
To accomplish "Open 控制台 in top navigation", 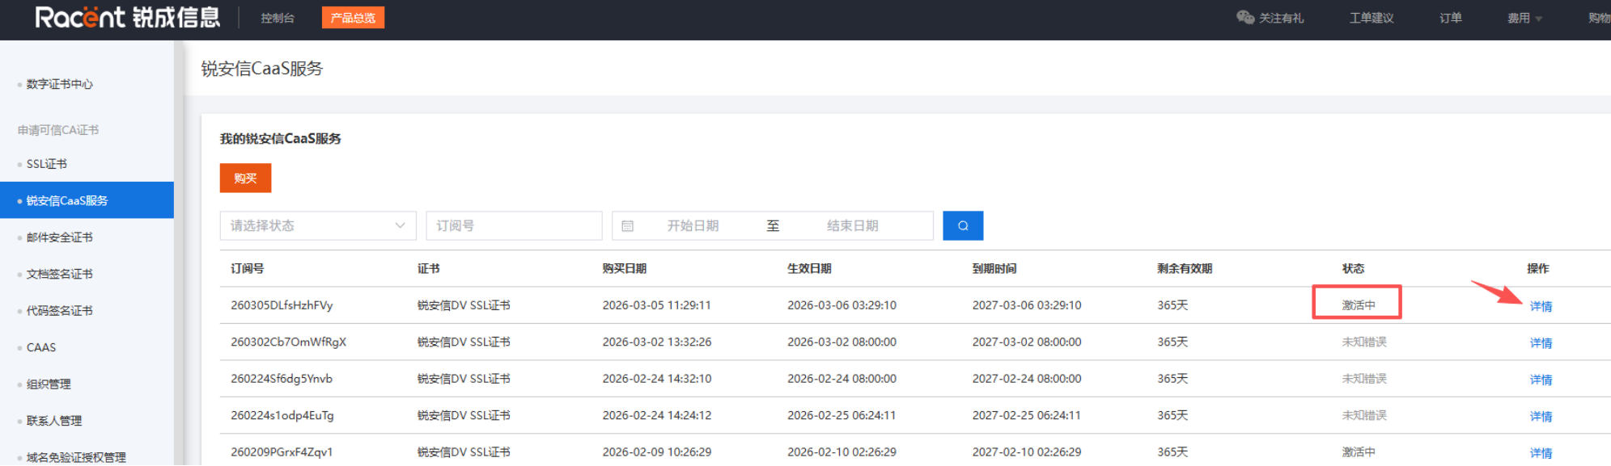I will tap(278, 18).
